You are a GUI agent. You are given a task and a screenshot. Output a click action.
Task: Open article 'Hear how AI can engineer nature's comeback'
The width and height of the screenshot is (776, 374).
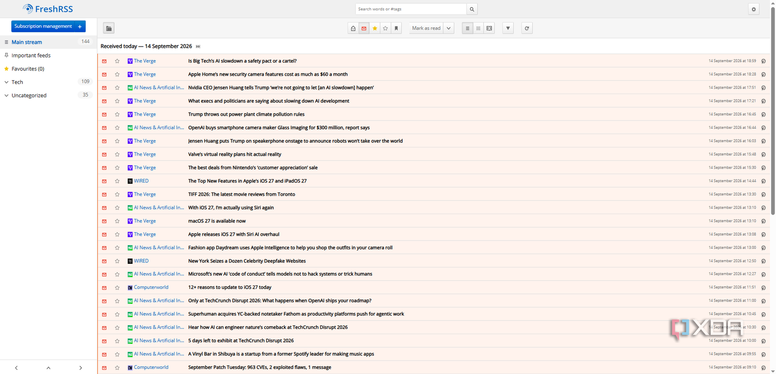pyautogui.click(x=268, y=327)
